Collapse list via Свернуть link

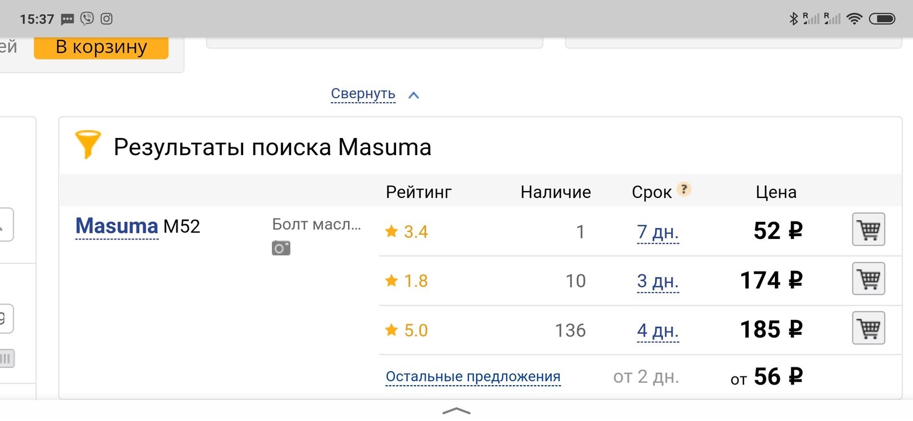point(363,94)
